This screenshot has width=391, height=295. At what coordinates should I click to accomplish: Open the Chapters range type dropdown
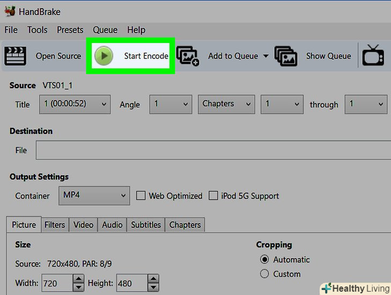(x=227, y=104)
